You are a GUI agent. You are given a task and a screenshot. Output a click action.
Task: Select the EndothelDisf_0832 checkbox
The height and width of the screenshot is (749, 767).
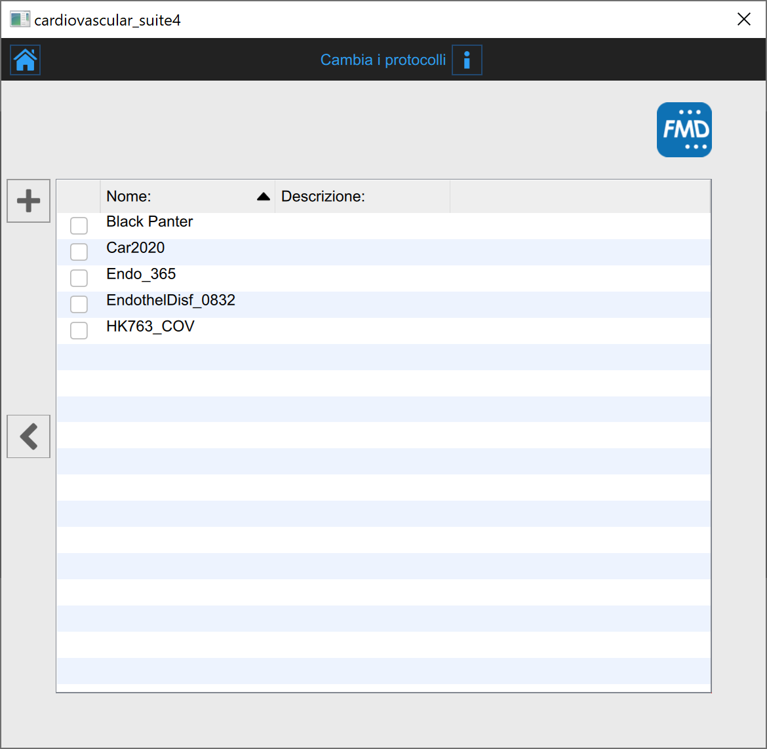[x=79, y=305]
